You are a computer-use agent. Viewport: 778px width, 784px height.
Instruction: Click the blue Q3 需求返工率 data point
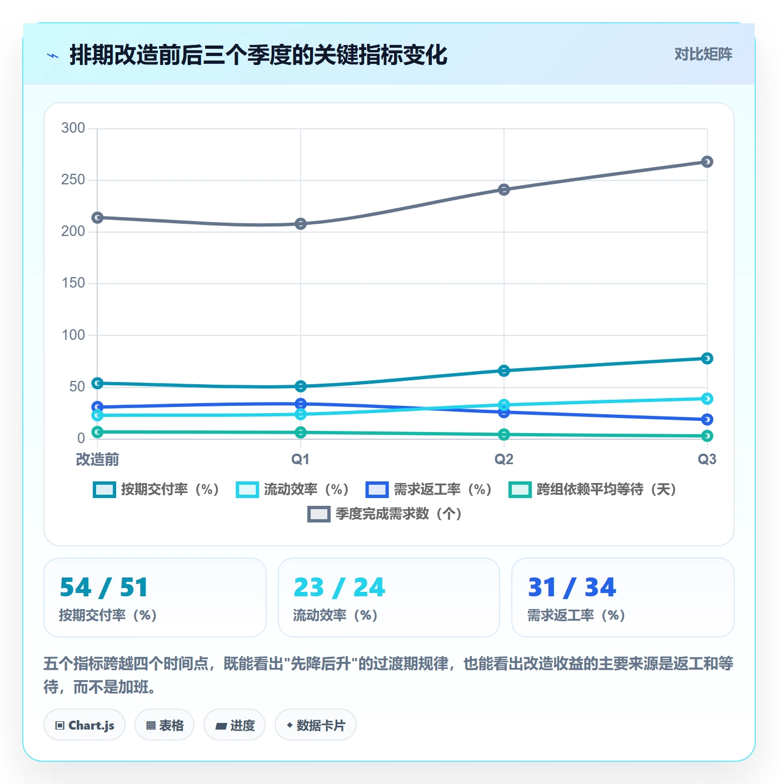point(707,419)
